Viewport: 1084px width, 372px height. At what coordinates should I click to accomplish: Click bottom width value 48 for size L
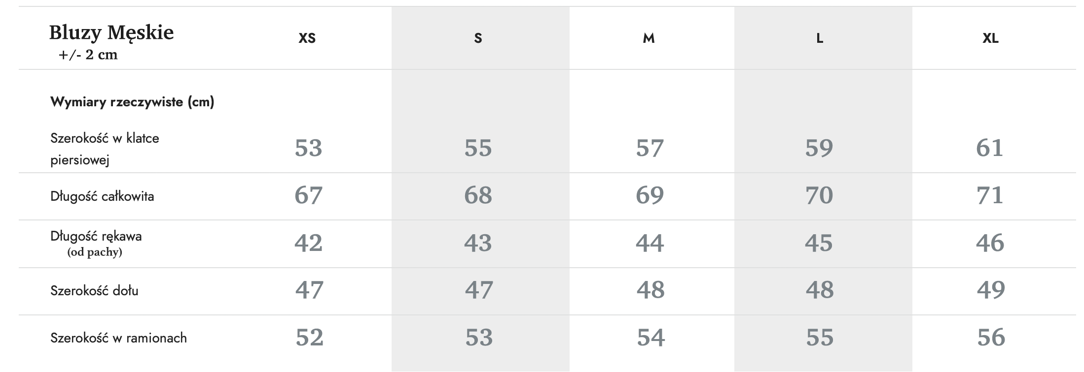click(820, 290)
